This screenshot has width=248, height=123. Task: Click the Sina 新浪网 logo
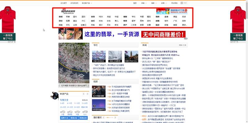pyautogui.click(x=68, y=11)
